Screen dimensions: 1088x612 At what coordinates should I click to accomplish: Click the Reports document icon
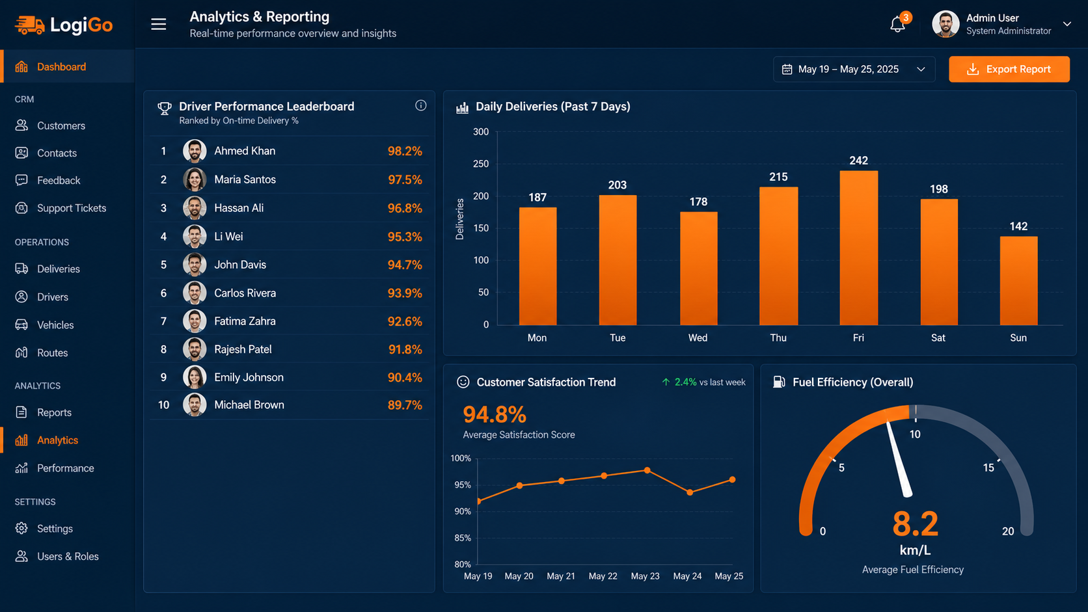(21, 412)
